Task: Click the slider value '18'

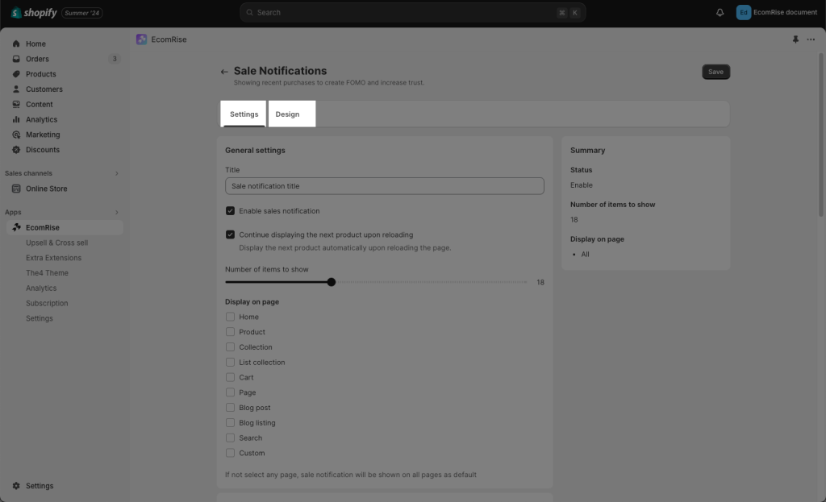Action: [540, 283]
